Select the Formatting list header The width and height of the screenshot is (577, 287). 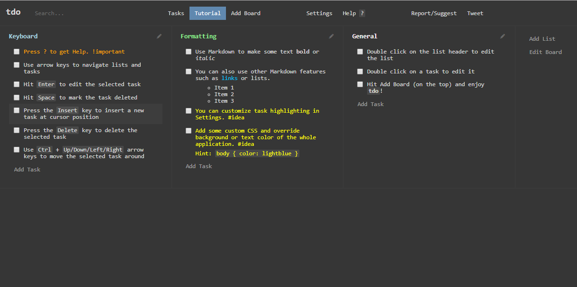tap(198, 36)
